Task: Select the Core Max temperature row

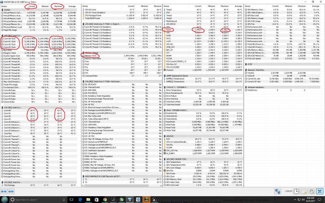Action: [39, 134]
